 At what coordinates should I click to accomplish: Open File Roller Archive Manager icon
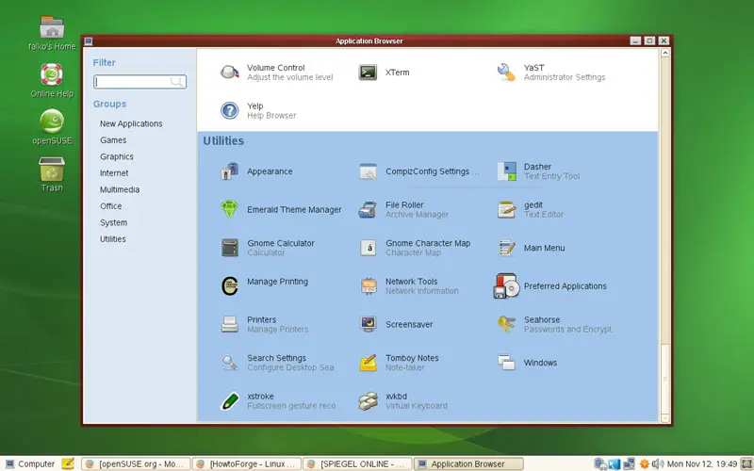click(368, 209)
